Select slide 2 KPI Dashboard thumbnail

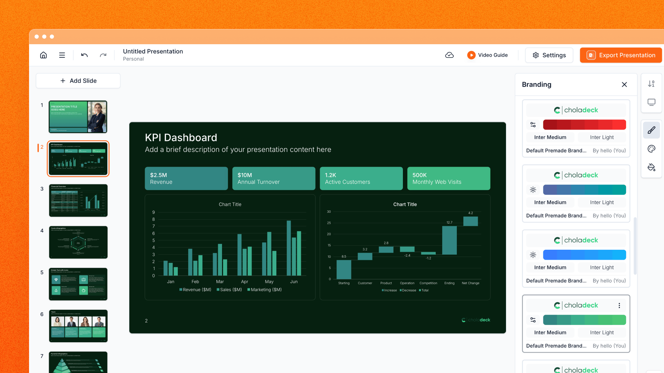click(x=78, y=159)
